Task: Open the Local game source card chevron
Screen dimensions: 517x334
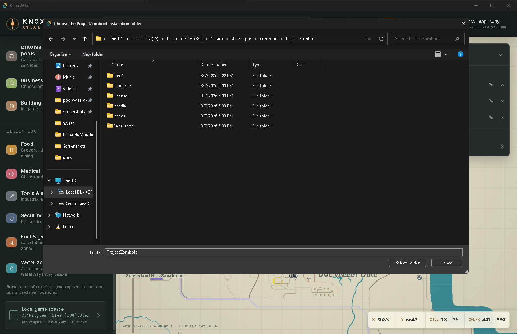Action: (99, 315)
